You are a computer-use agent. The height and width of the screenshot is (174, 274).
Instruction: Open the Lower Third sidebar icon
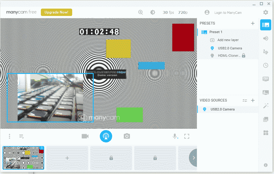(266, 92)
